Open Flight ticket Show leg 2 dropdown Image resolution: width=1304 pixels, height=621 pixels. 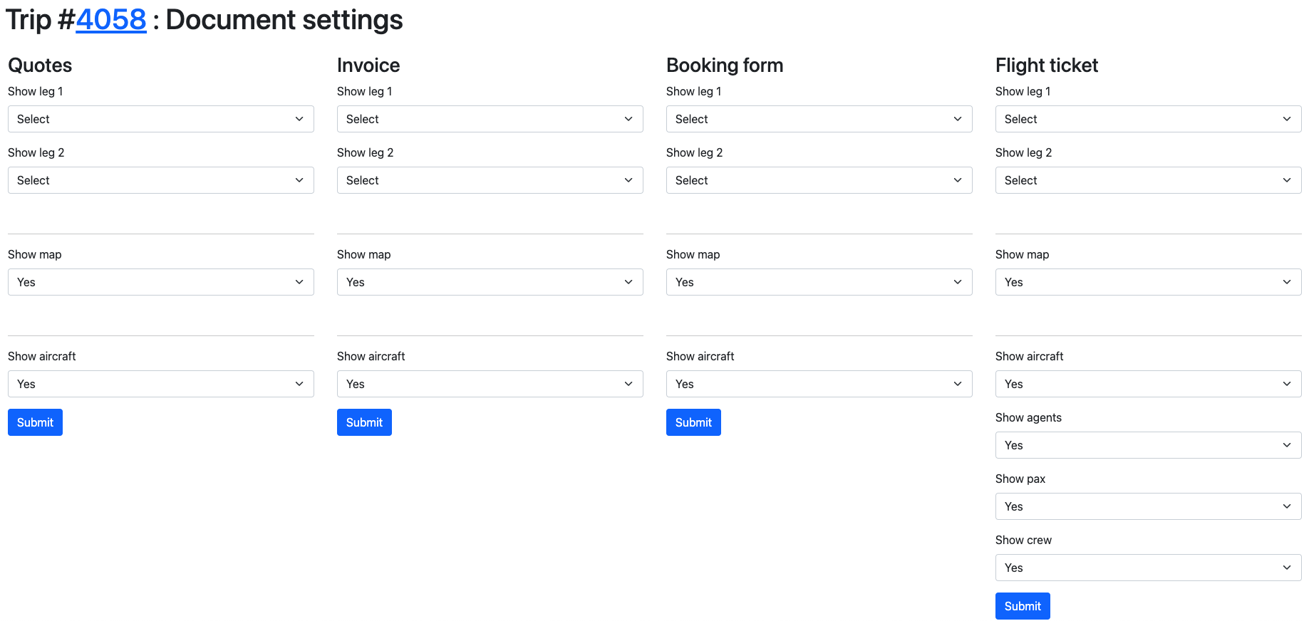point(1148,180)
